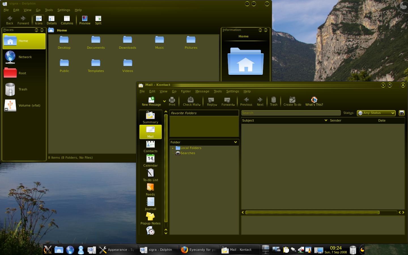Split the Dolphin view

click(98, 20)
